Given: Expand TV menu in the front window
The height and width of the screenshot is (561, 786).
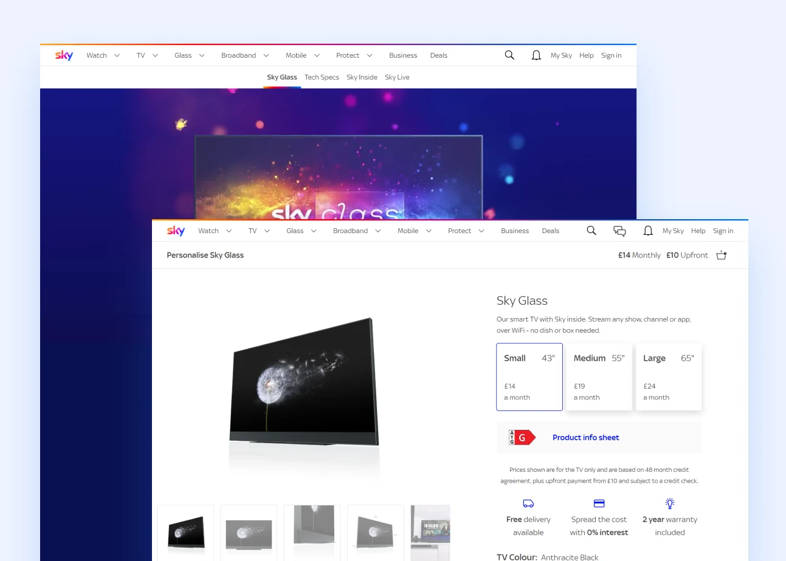Looking at the screenshot, I should tap(259, 231).
